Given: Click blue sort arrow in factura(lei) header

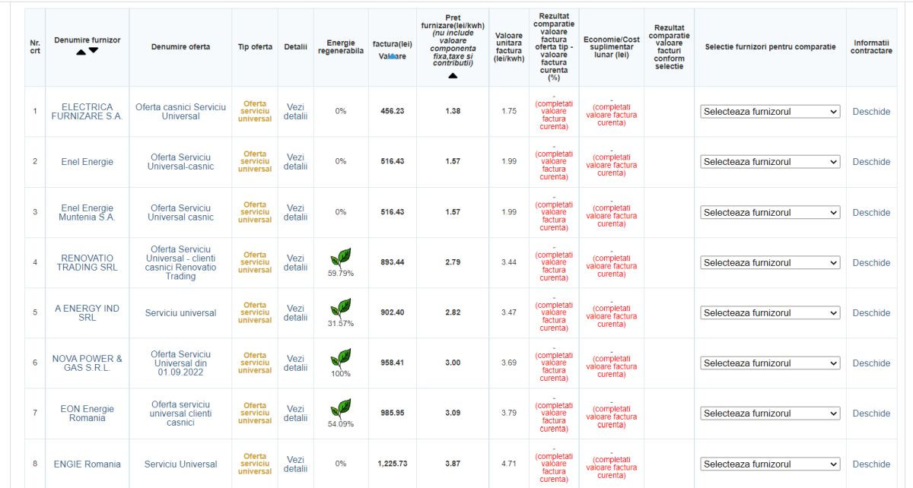Looking at the screenshot, I should pos(392,55).
